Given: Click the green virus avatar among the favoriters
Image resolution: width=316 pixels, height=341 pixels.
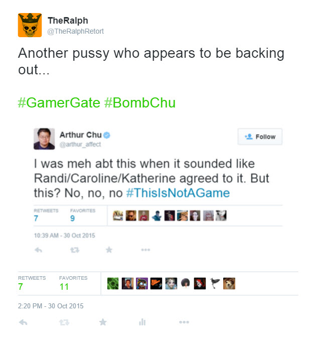Looking at the screenshot, I should click(x=113, y=283).
